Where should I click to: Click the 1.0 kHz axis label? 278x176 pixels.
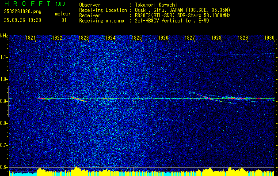coord(4,79)
